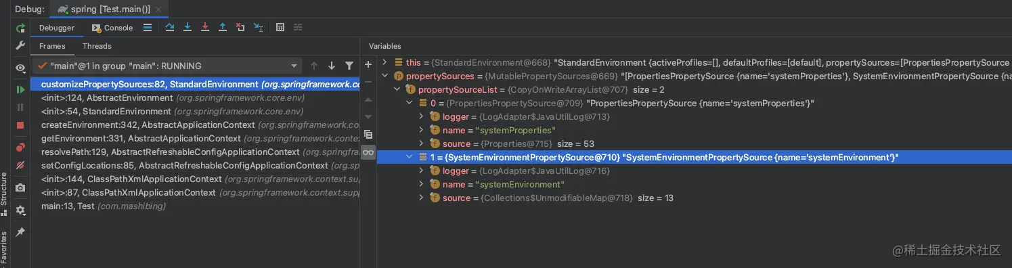
Task: Select frame customizePropertySources:82, StandardEnvironment
Action: pyautogui.click(x=196, y=85)
